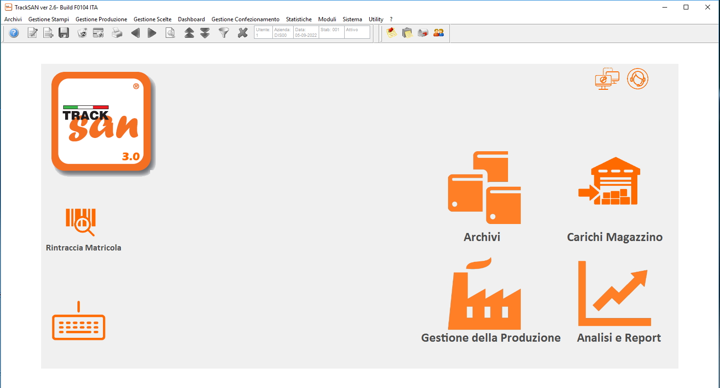Click the TrackSAN title bar app icon

pyautogui.click(x=8, y=7)
